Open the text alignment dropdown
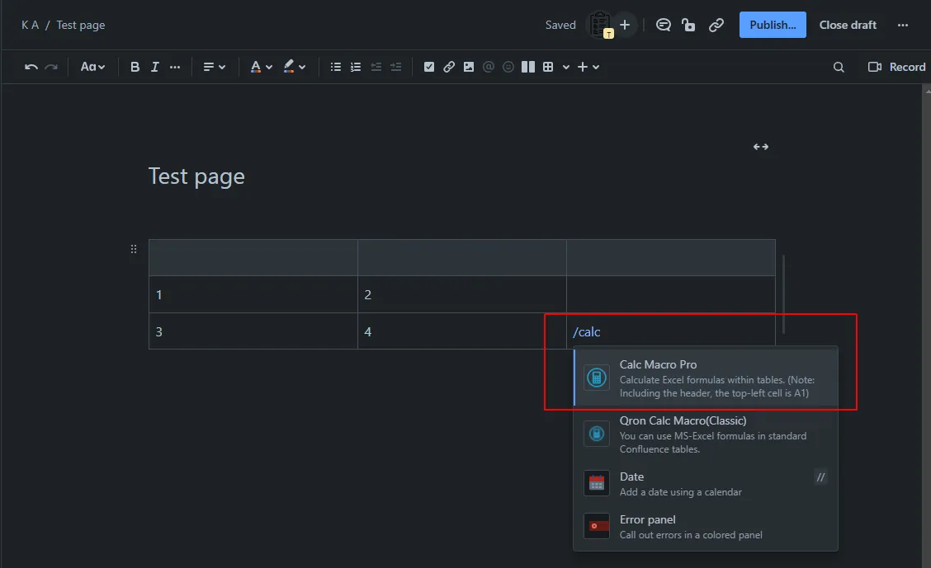The image size is (931, 568). click(x=215, y=67)
